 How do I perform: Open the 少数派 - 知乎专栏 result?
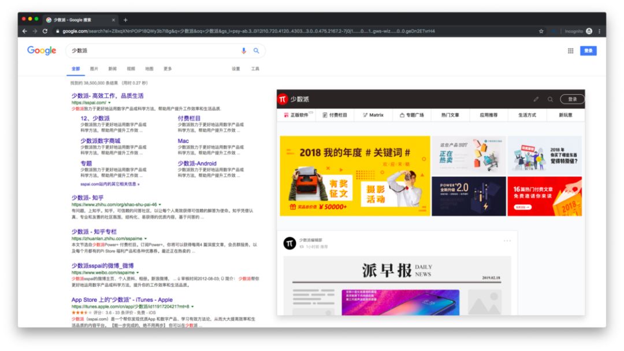click(94, 232)
